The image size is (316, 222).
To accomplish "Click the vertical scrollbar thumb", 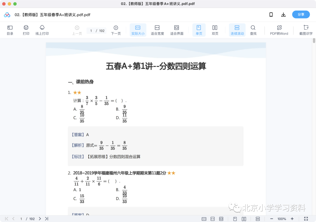I will tap(314, 40).
